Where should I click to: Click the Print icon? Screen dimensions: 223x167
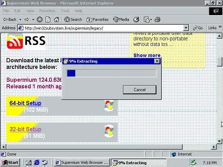157,19
